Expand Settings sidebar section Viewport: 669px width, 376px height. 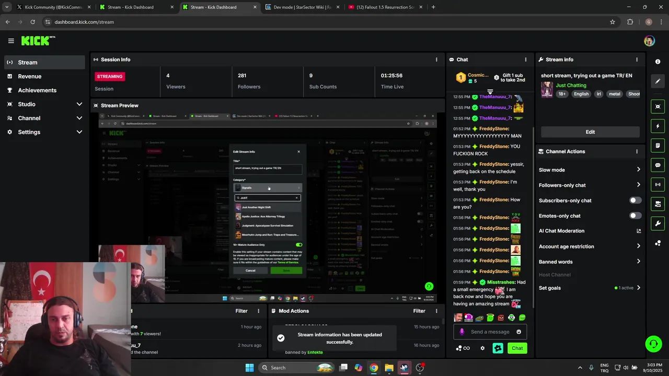pyautogui.click(x=79, y=132)
